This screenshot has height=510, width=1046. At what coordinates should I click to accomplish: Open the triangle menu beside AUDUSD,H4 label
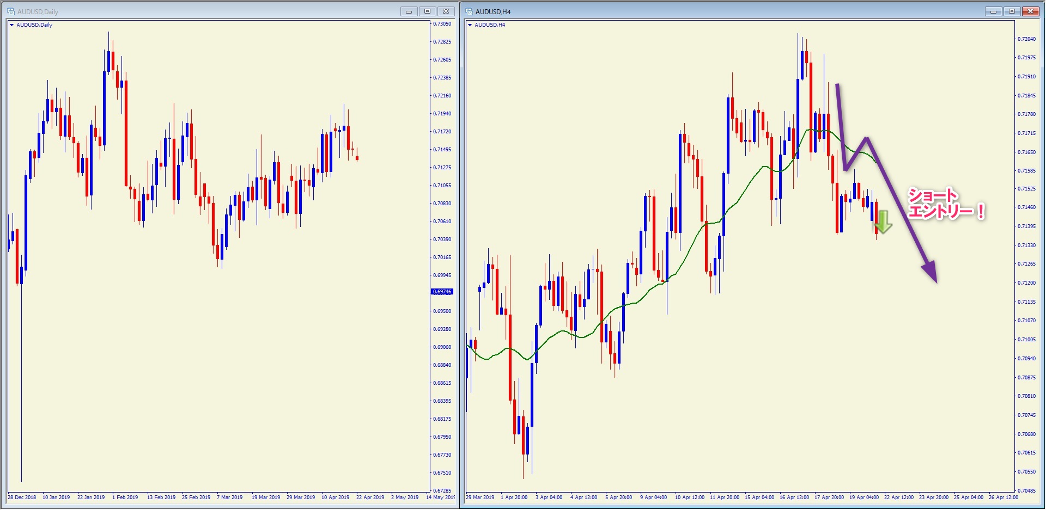click(470, 25)
